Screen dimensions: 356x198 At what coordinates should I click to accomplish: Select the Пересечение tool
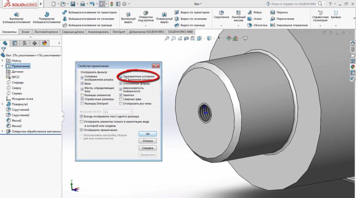pos(282,19)
